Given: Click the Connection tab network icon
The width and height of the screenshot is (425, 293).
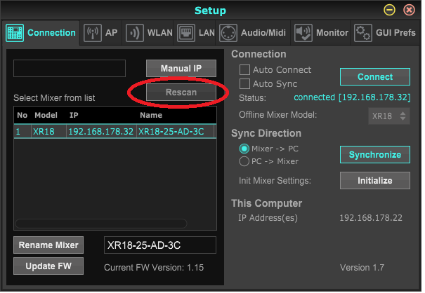Looking at the screenshot, I should pos(15,33).
